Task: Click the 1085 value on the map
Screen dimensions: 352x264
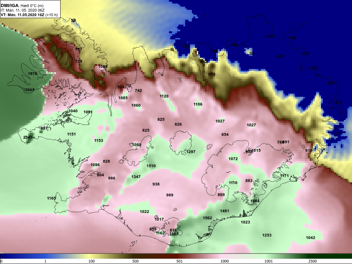Action: 123,98
